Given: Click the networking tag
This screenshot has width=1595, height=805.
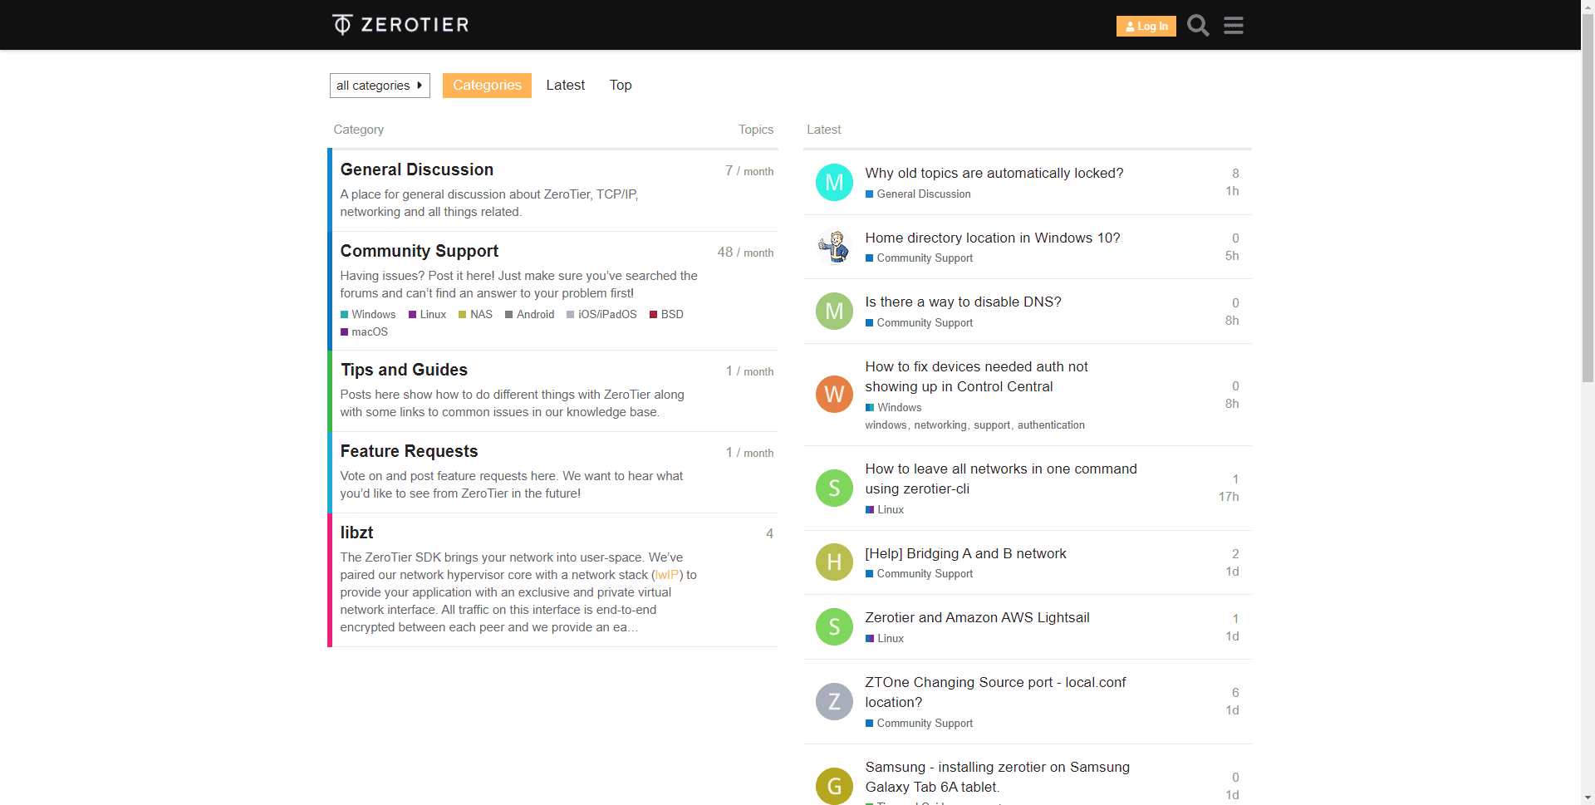Looking at the screenshot, I should [x=940, y=425].
